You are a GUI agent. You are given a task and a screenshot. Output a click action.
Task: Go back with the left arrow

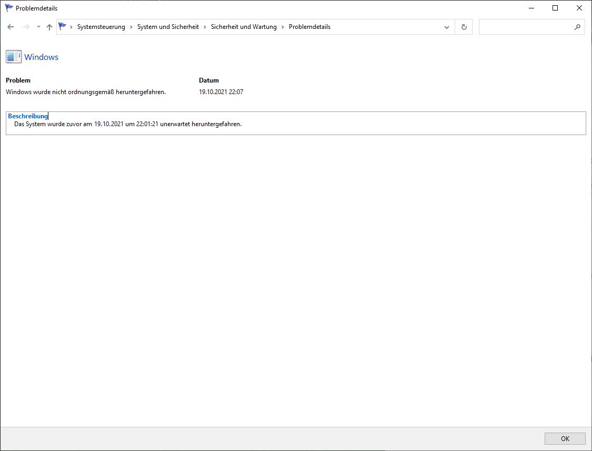tap(11, 27)
